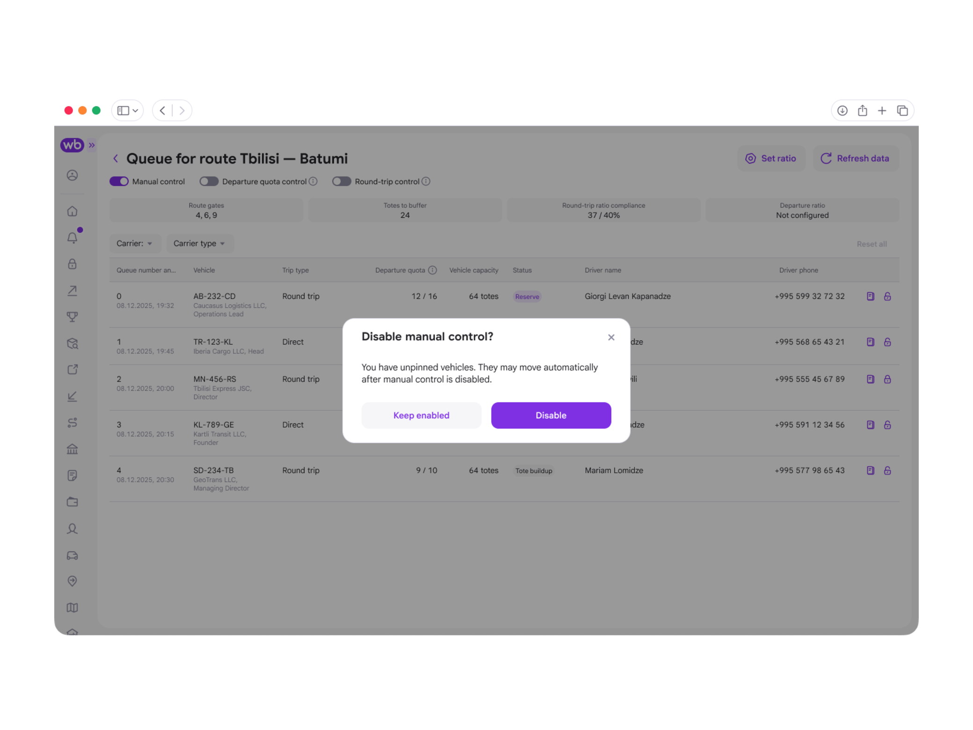The image size is (973, 730).
Task: Go back using the arrow beside Queue title
Action: [116, 158]
